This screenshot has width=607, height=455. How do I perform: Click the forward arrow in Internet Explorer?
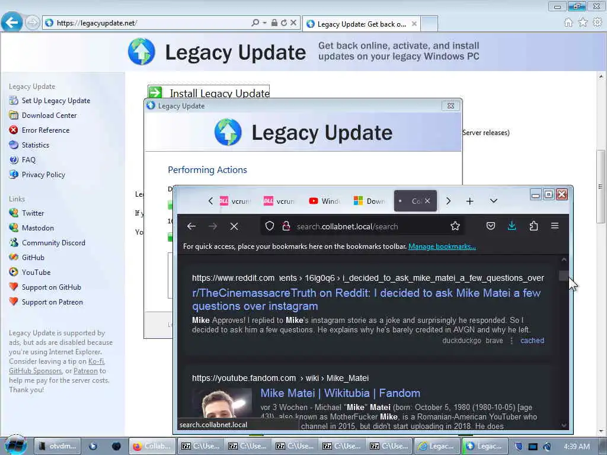pyautogui.click(x=33, y=23)
